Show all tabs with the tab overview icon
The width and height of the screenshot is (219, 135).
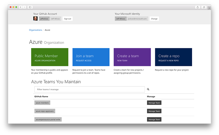(204, 7)
